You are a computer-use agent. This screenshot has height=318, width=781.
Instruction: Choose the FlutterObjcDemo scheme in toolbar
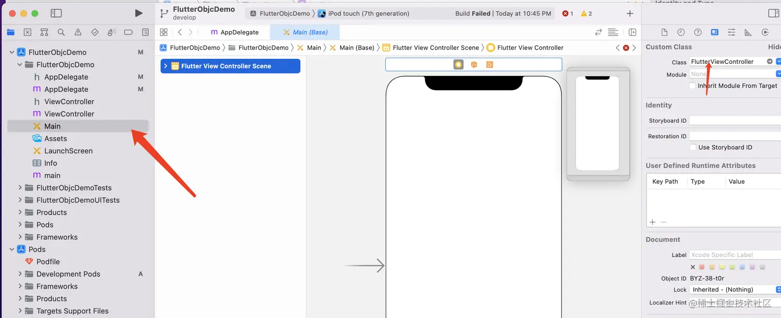280,13
